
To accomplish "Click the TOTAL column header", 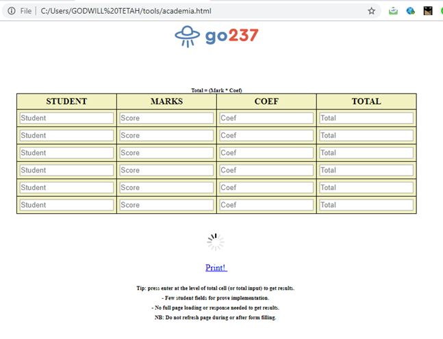I will 366,101.
